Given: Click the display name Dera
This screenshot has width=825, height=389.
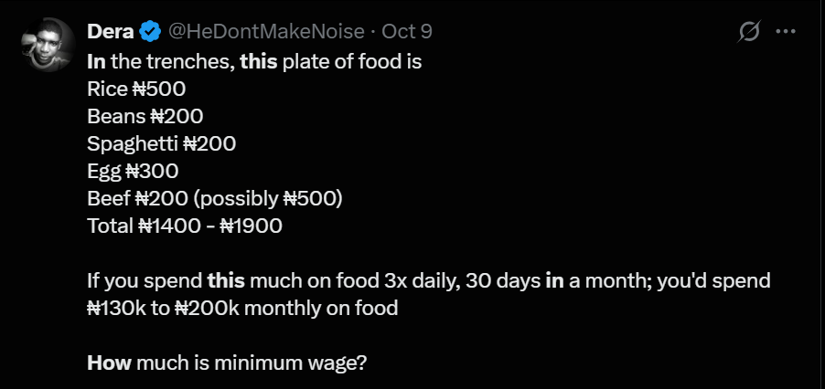Looking at the screenshot, I should pos(111,32).
